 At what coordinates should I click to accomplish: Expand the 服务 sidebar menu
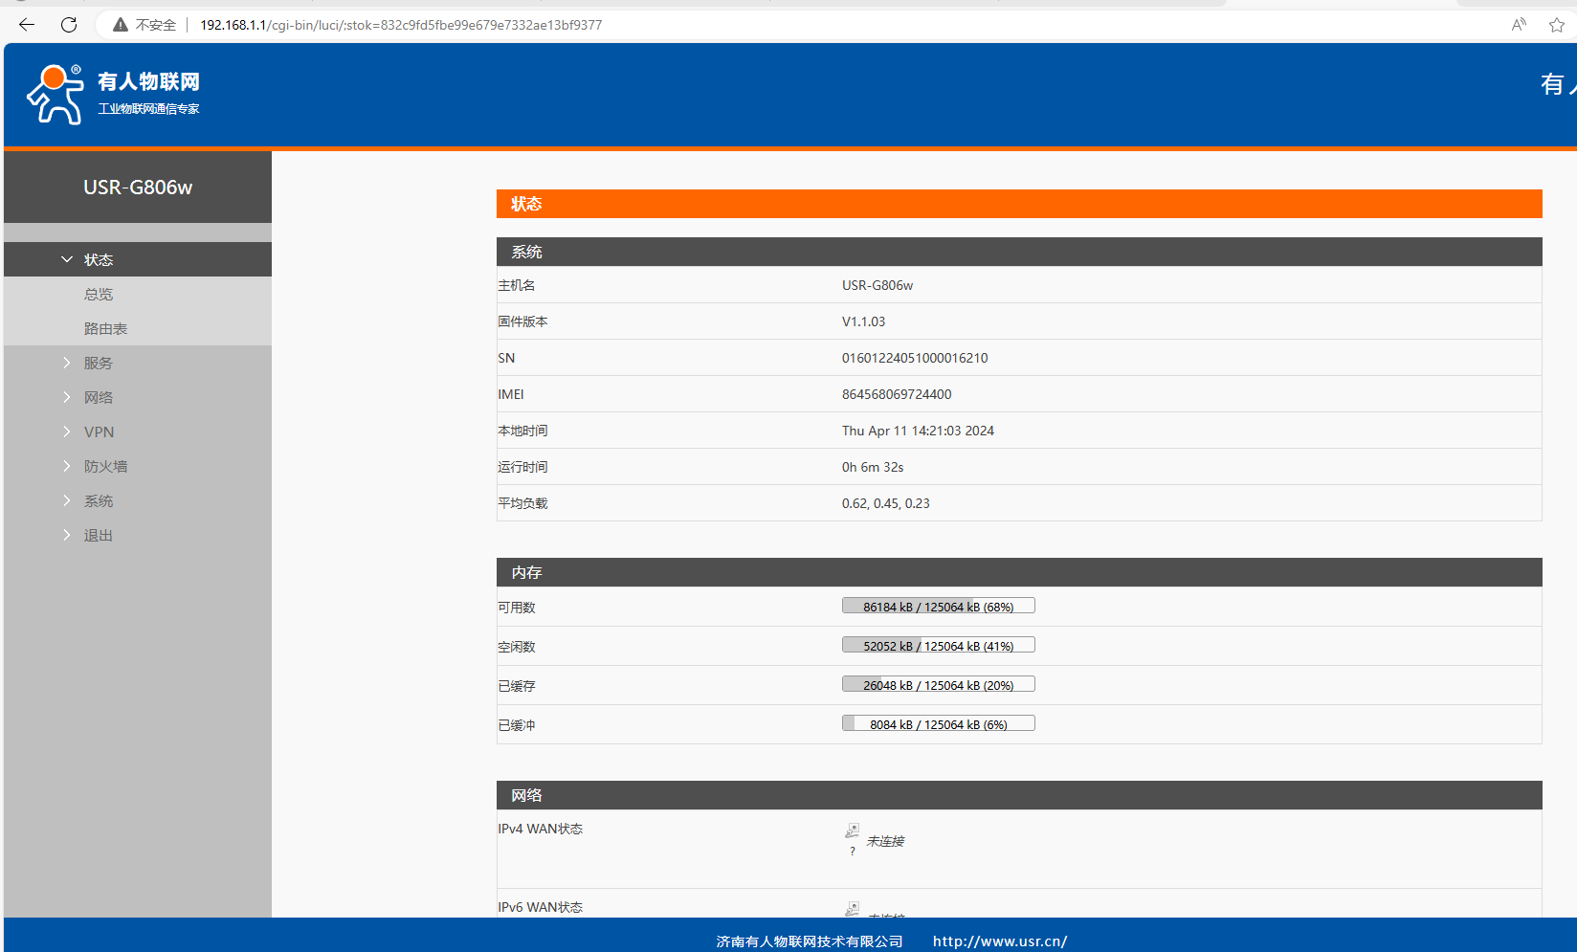tap(98, 363)
